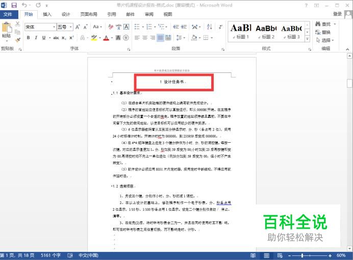Switch to print layout view in status bar
Viewport: 353px width, 260px height.
(267, 255)
